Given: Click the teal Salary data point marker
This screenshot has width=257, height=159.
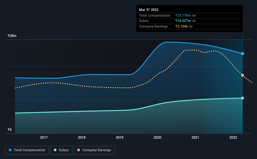Looking at the screenshot, I should (242, 98).
